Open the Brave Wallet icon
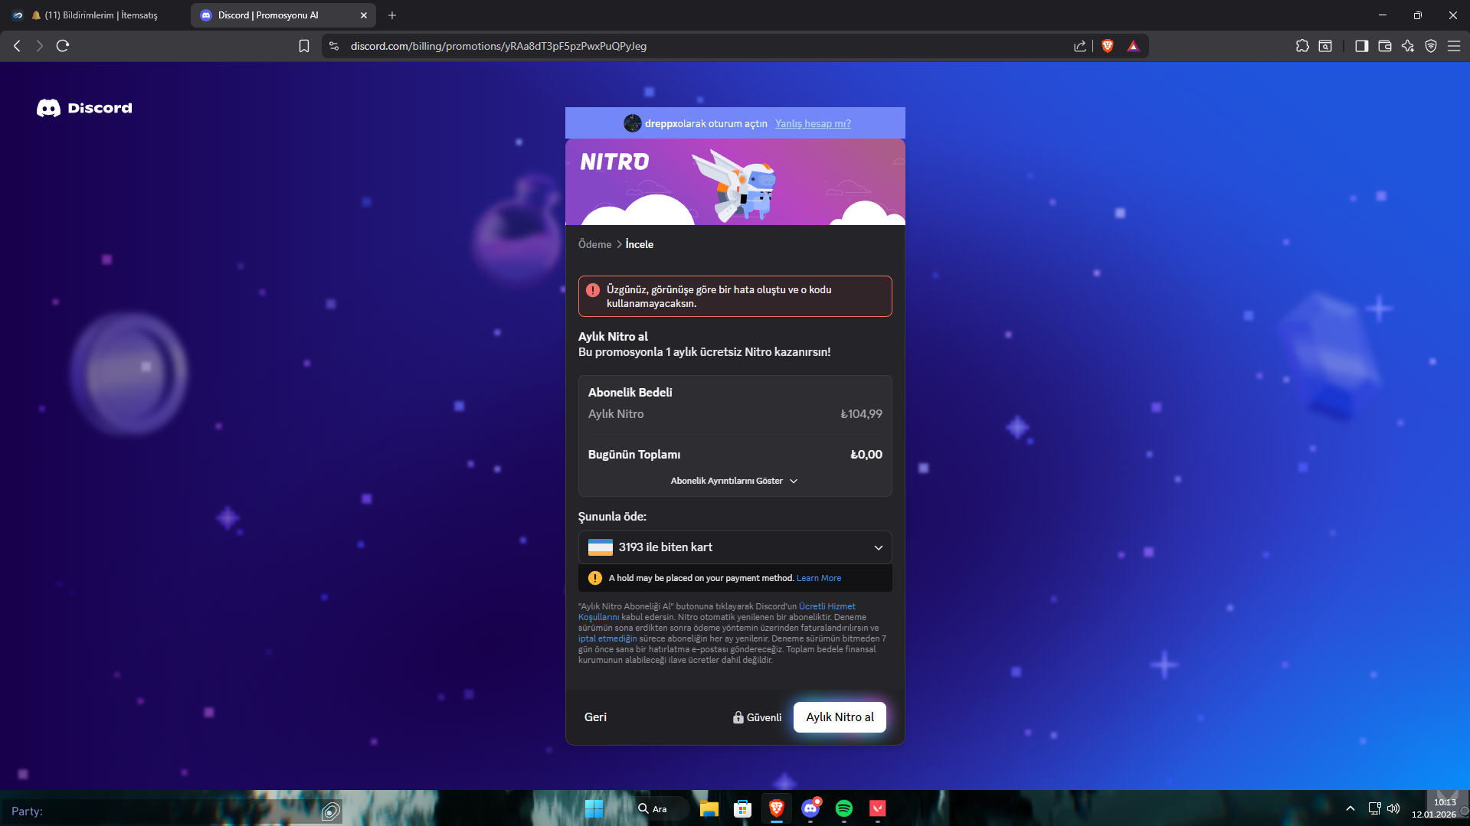This screenshot has width=1470, height=826. pyautogui.click(x=1385, y=46)
